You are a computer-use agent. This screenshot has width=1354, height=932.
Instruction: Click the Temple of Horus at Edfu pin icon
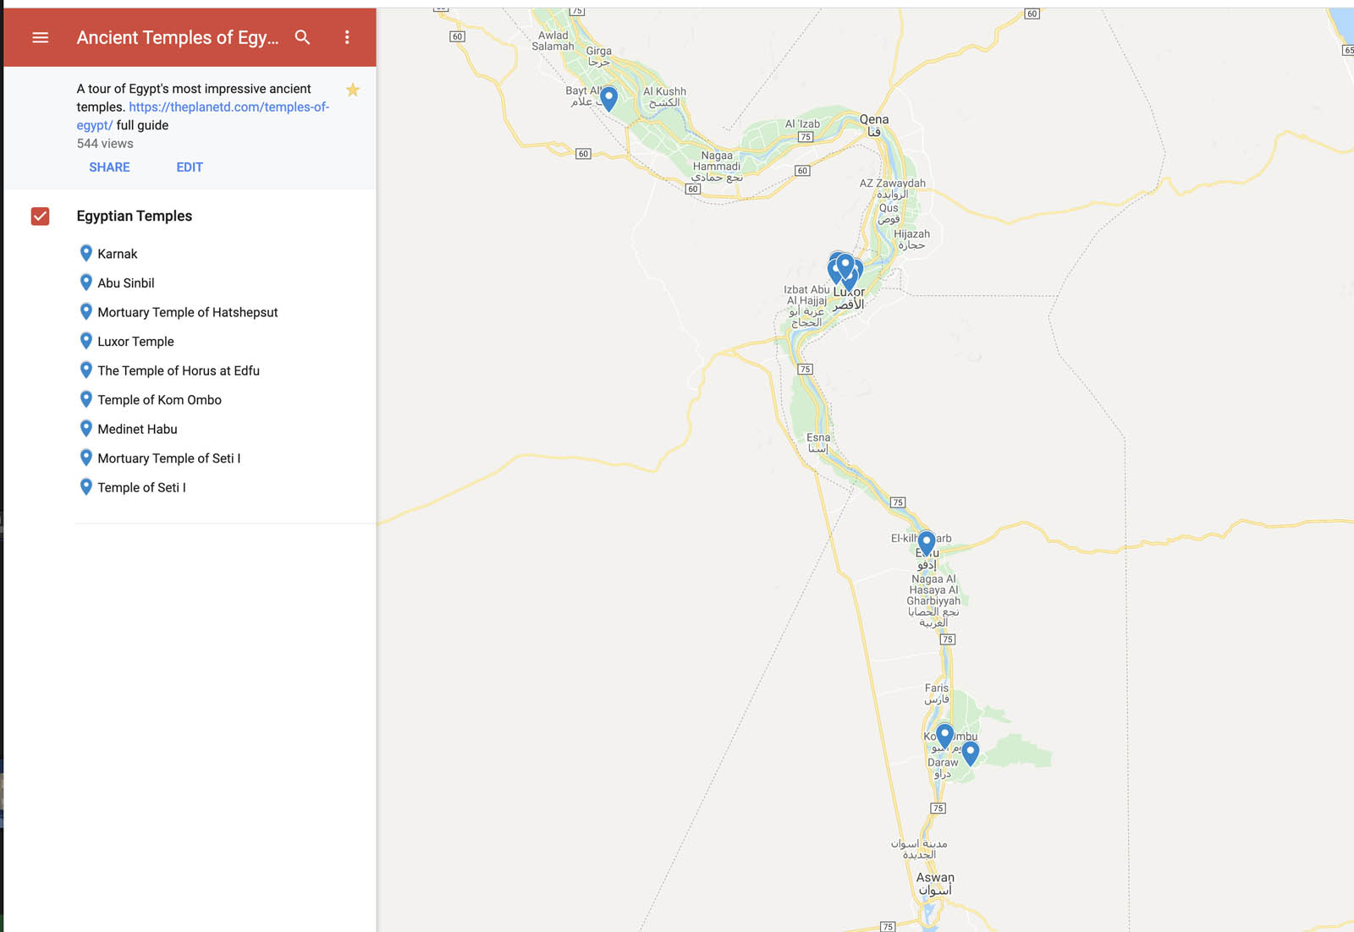coord(85,370)
